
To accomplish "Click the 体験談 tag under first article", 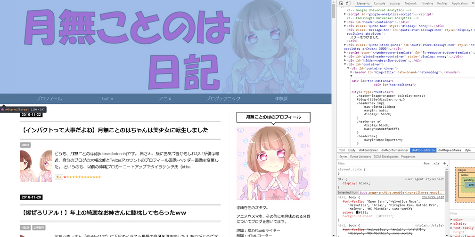I will [x=25, y=145].
